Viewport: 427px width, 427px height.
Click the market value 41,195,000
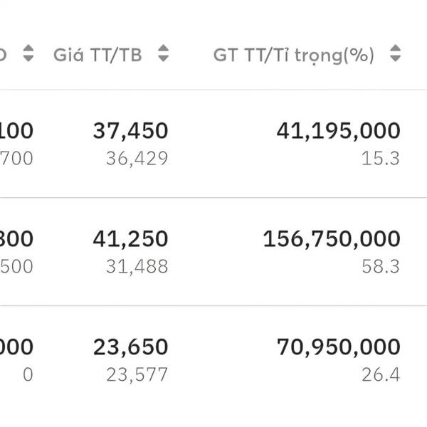pyautogui.click(x=338, y=131)
